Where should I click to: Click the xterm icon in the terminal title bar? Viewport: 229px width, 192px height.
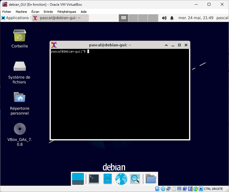(x=54, y=45)
